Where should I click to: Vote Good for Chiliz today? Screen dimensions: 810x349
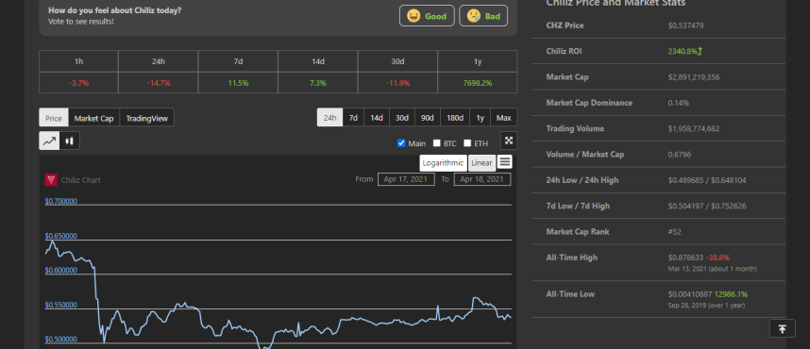coord(427,15)
